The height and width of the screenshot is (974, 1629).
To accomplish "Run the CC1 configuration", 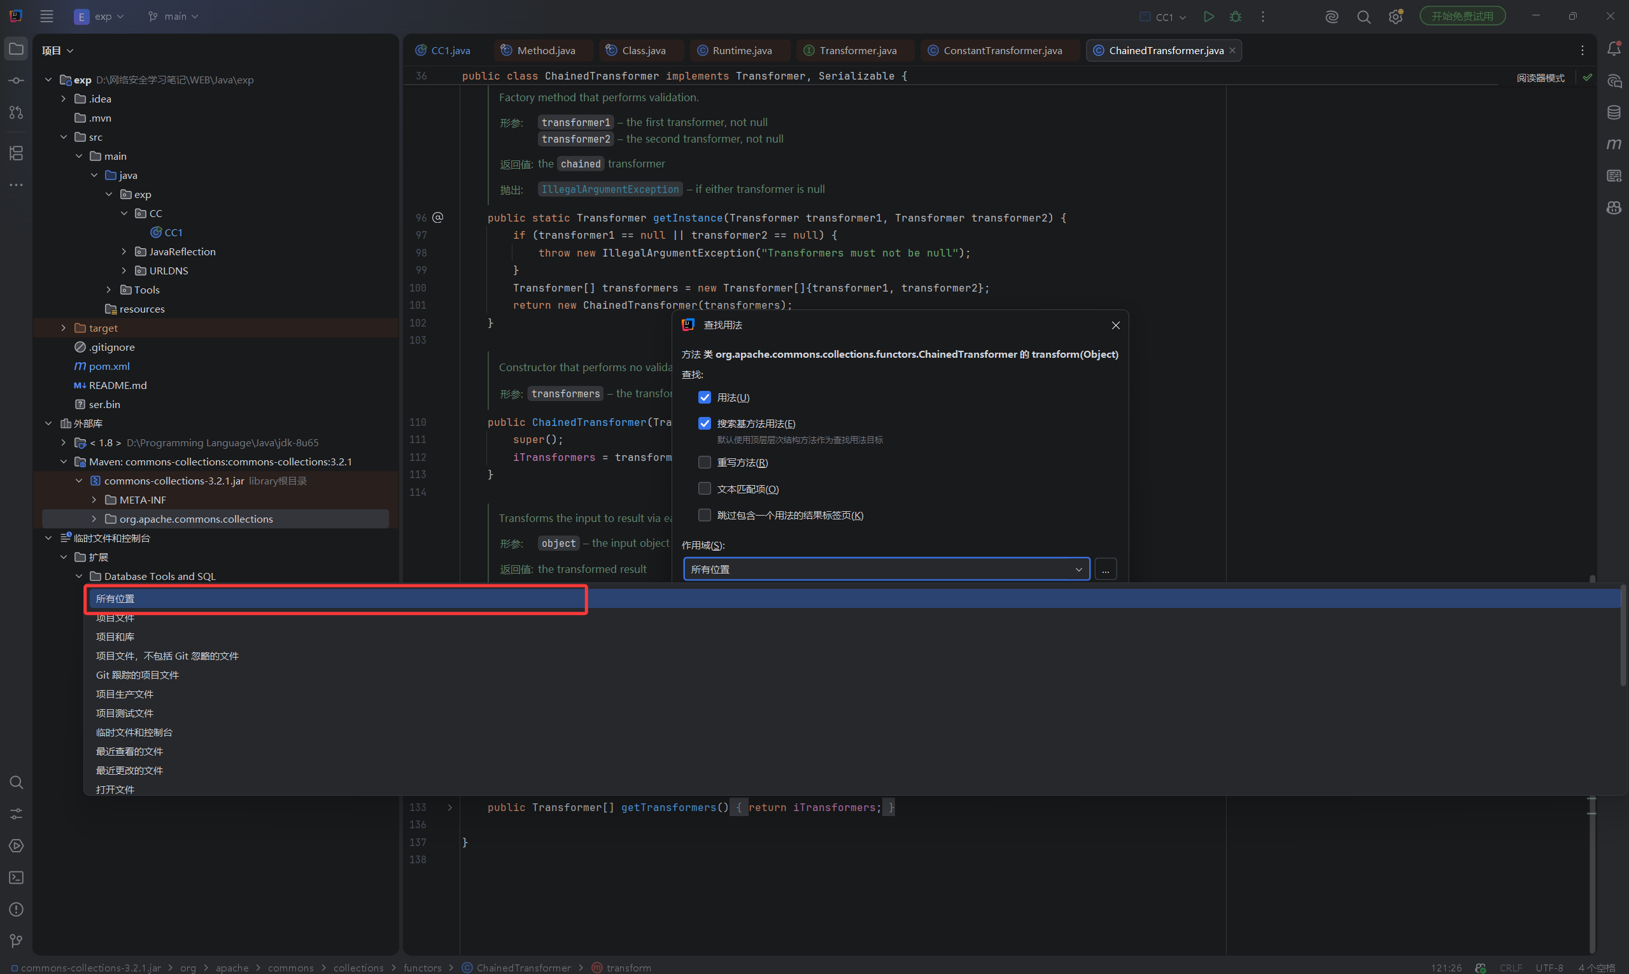I will pos(1208,17).
